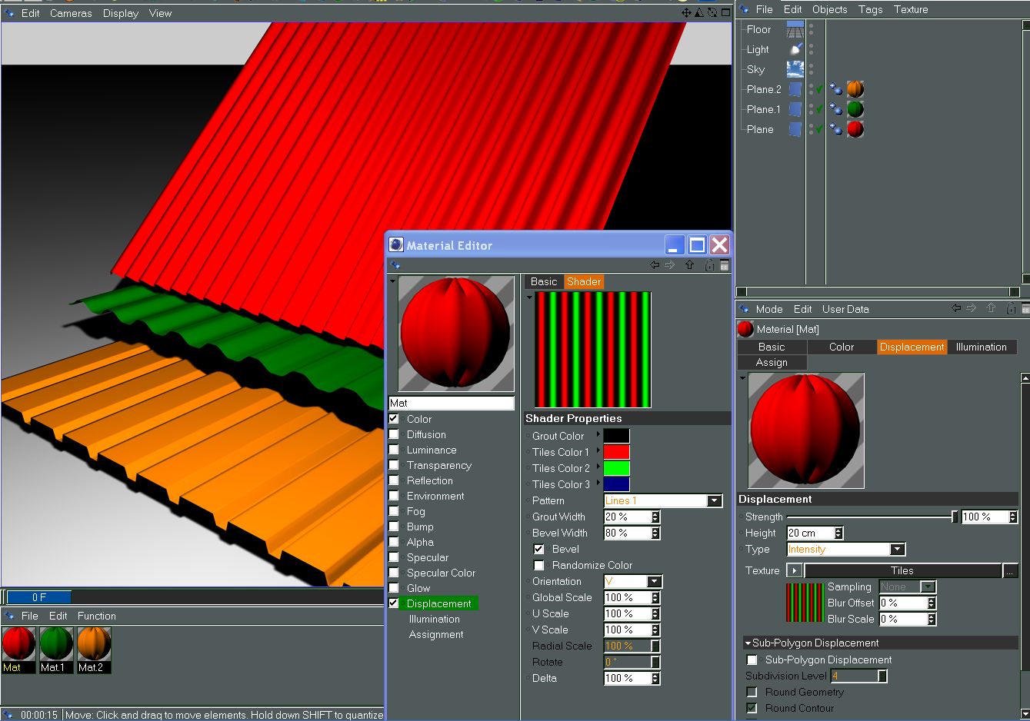This screenshot has height=721, width=1030.
Task: Open the Assign tab in Attribute Manager
Action: 772,362
